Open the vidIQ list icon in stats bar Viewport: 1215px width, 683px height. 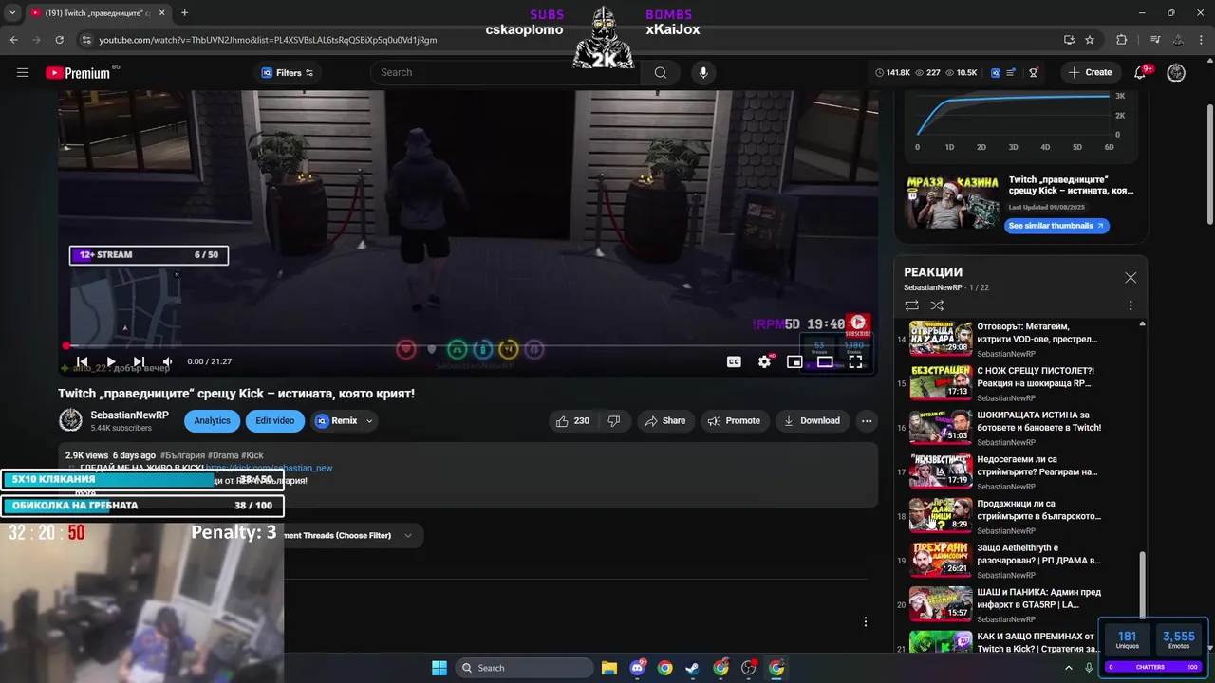(1012, 72)
